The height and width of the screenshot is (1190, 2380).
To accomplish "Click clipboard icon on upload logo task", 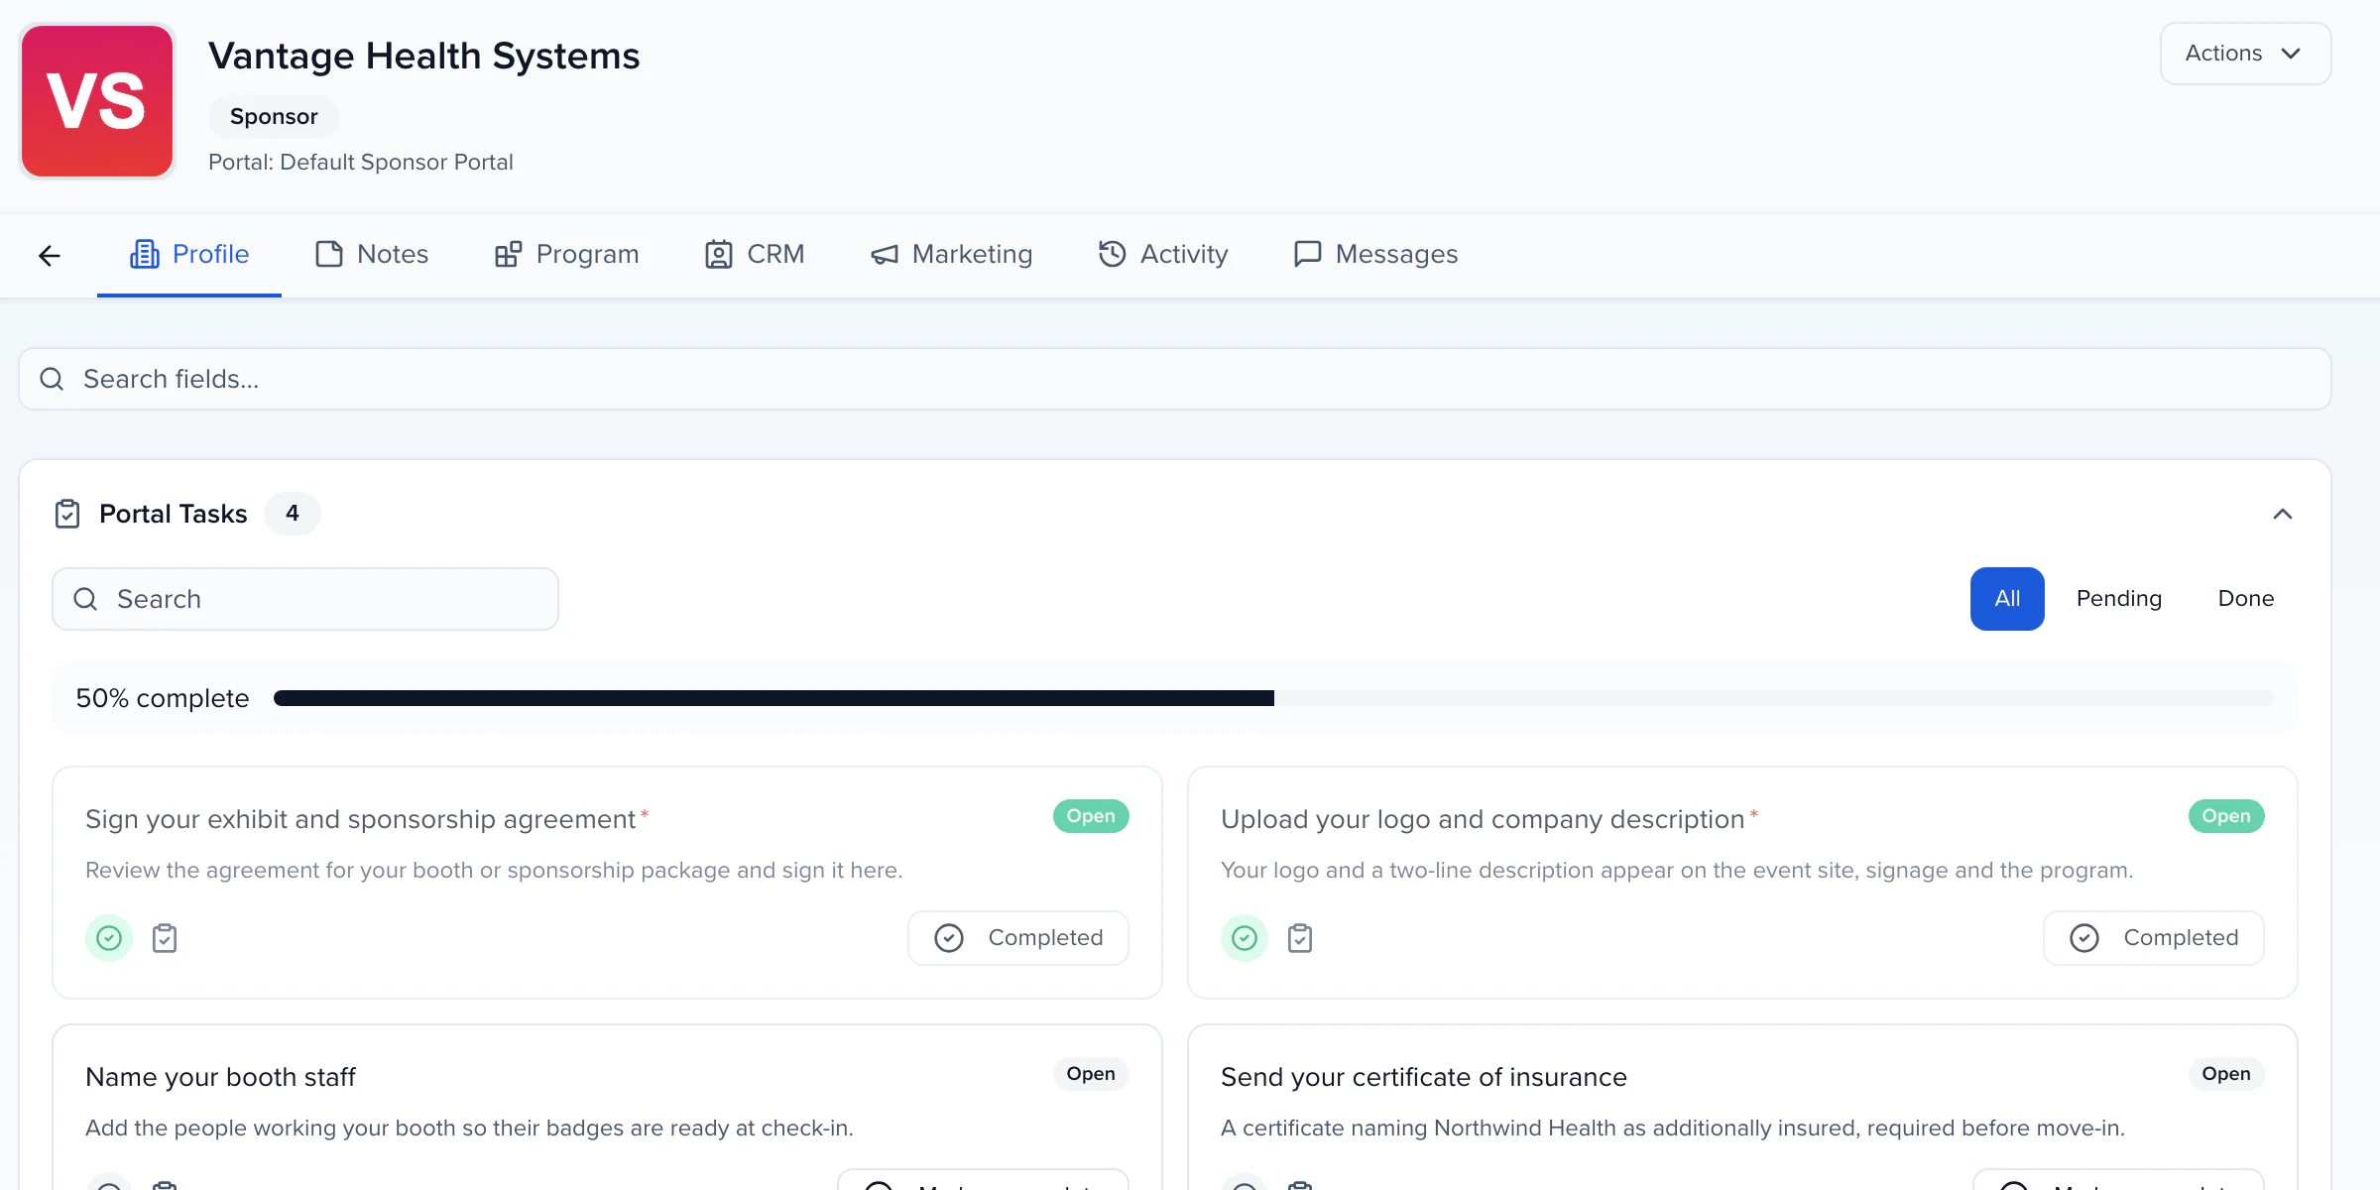I will [1300, 938].
